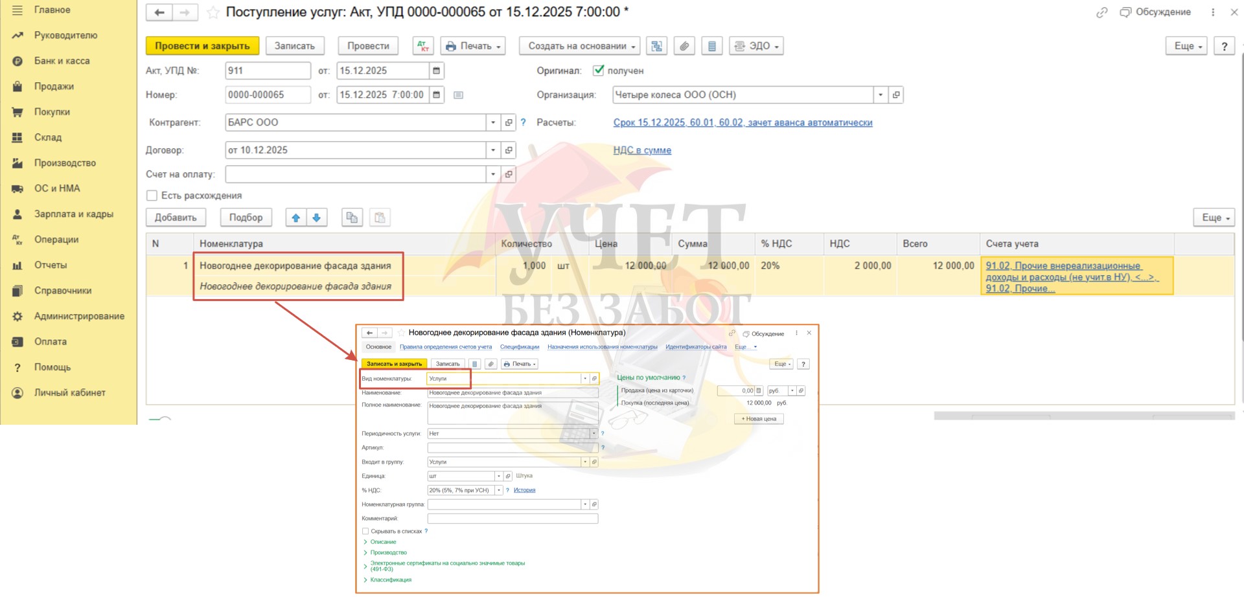The height and width of the screenshot is (597, 1244).
Task: Move row up with blue arrow
Action: (296, 218)
